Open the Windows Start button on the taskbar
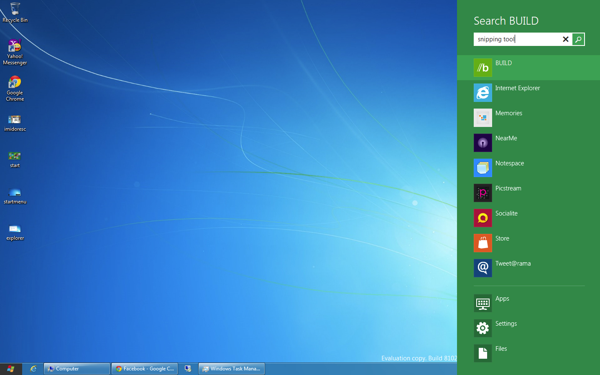 click(x=11, y=369)
